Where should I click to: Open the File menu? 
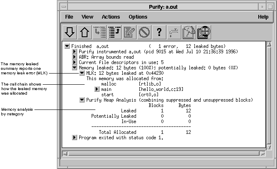[69, 17]
